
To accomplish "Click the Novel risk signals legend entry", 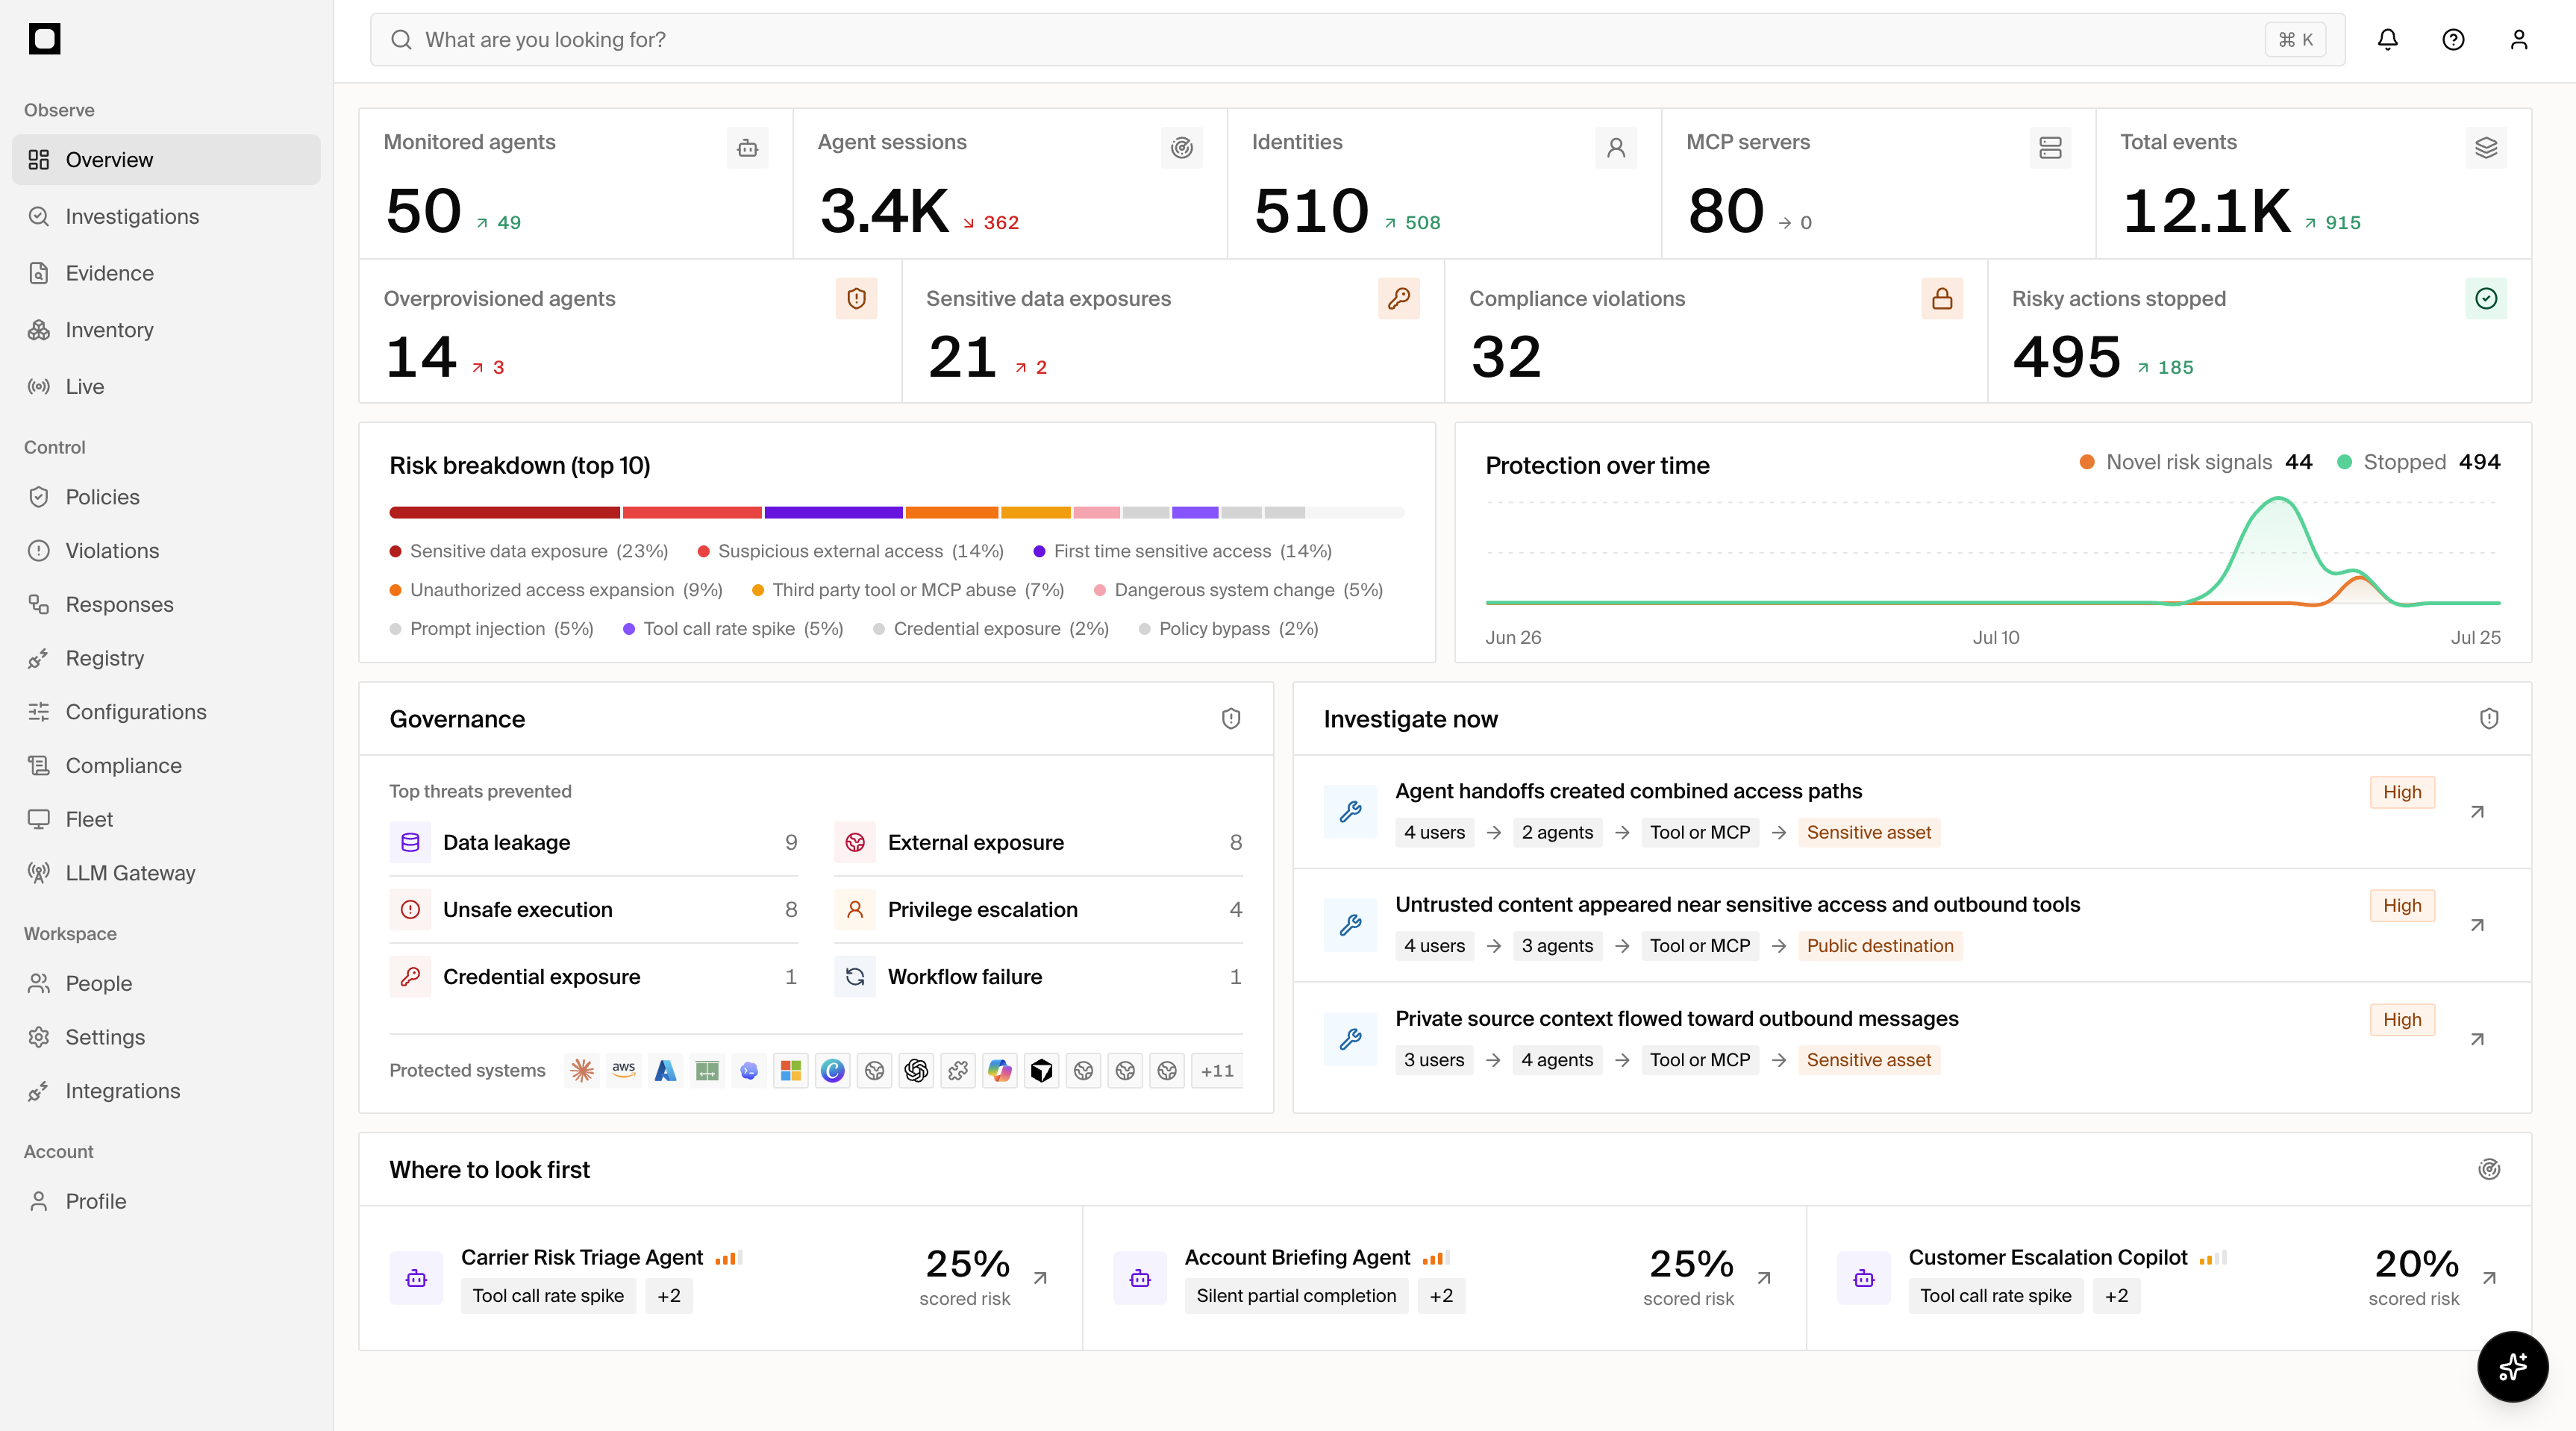I will click(2196, 462).
